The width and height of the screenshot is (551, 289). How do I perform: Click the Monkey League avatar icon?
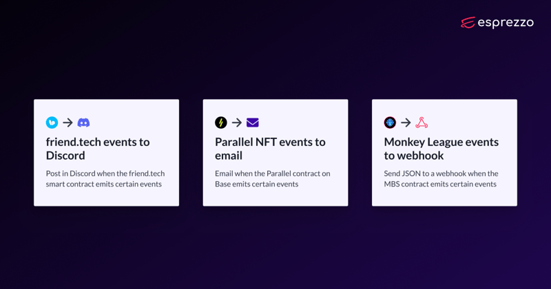(390, 122)
